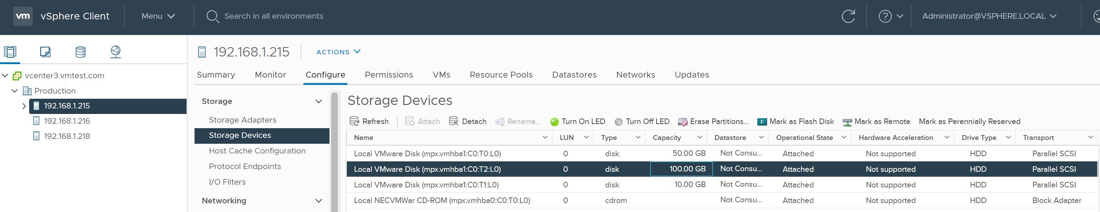The height and width of the screenshot is (212, 1100).
Task: Mark selected disk as Flash Disk
Action: pyautogui.click(x=795, y=122)
